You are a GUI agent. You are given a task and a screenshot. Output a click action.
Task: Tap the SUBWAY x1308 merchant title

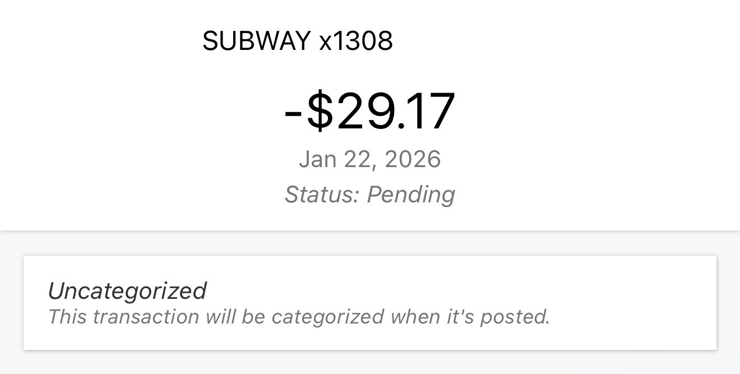297,41
